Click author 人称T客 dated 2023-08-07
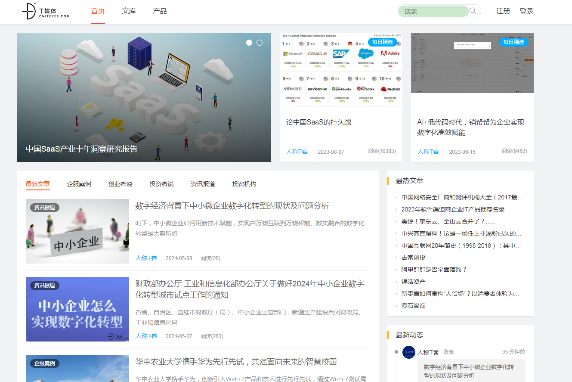 [x=297, y=152]
